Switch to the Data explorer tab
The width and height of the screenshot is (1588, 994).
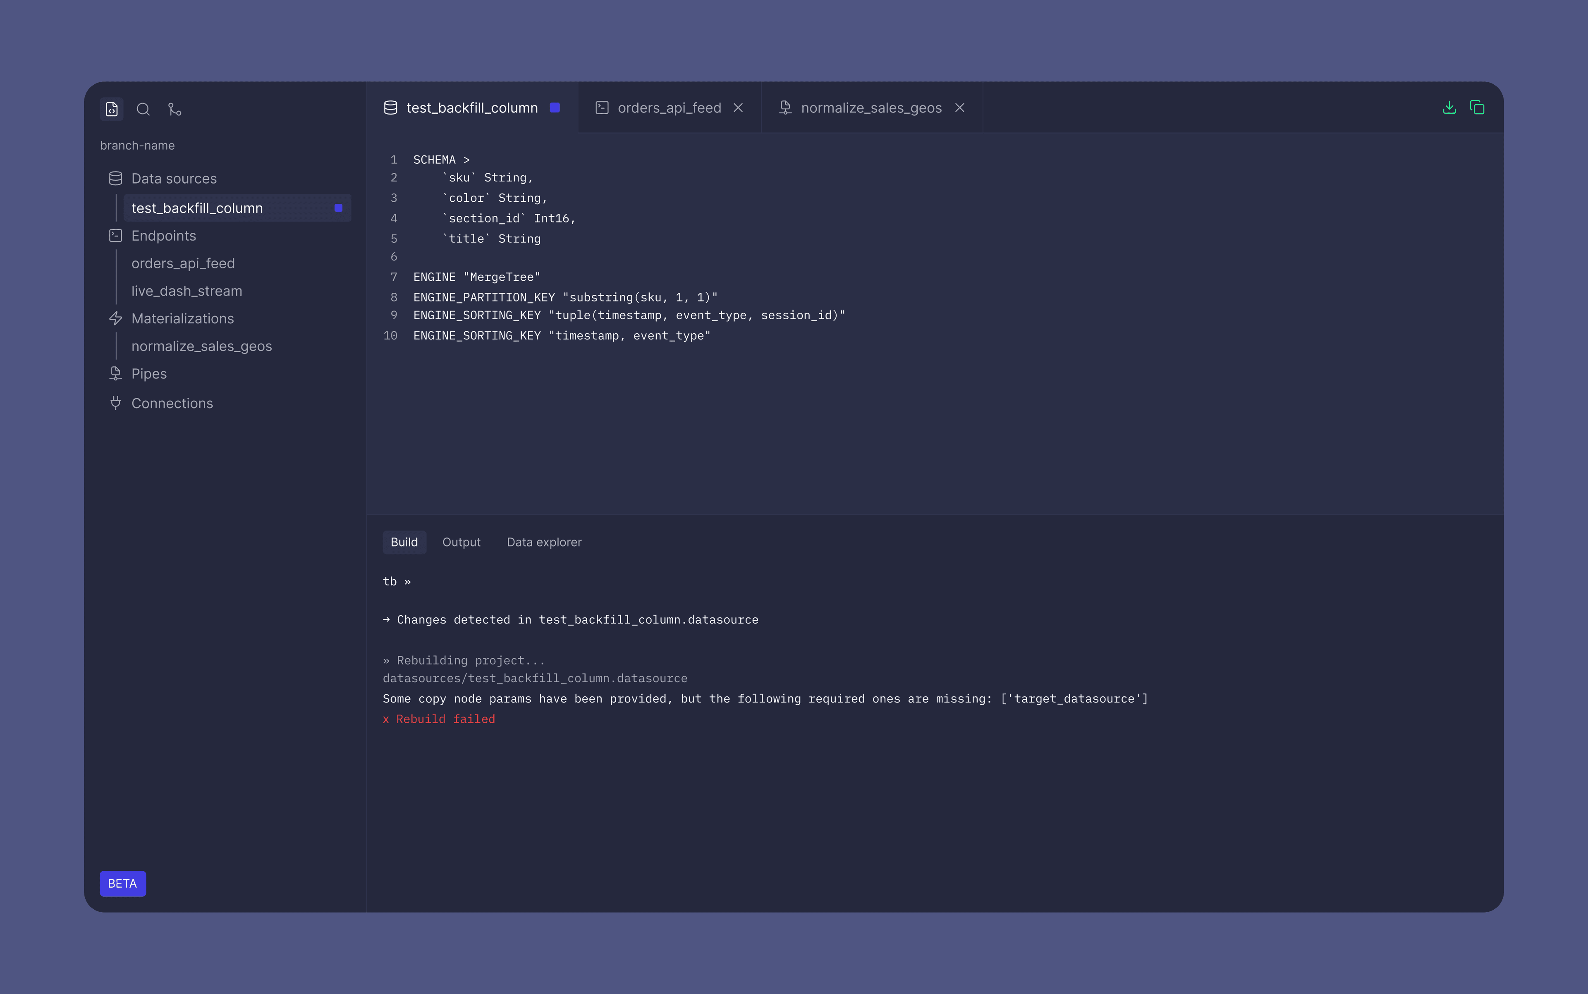point(544,542)
